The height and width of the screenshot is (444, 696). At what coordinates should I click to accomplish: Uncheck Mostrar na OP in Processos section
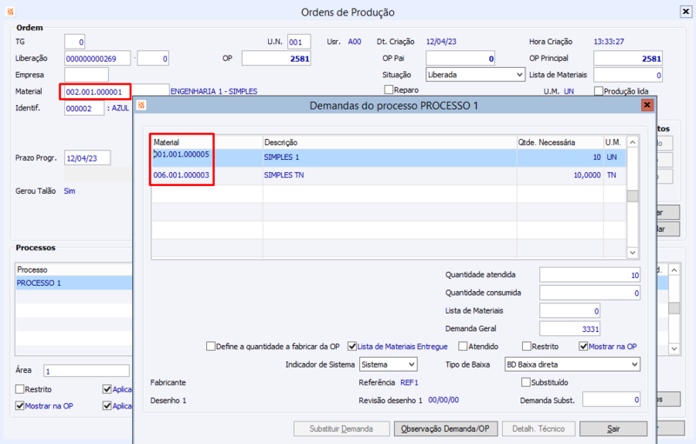[19, 406]
